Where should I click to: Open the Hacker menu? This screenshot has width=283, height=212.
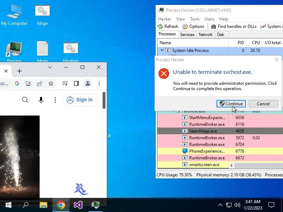[164, 19]
